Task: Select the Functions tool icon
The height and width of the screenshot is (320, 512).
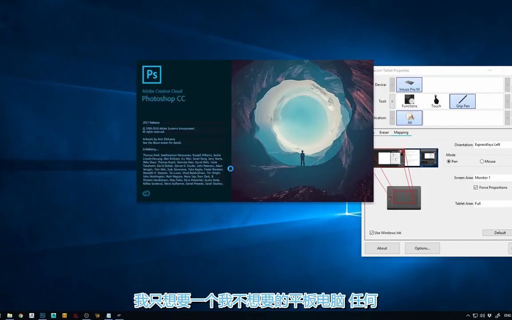Action: point(409,101)
